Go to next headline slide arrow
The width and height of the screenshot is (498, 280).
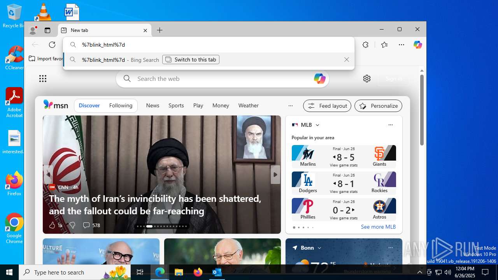[275, 175]
